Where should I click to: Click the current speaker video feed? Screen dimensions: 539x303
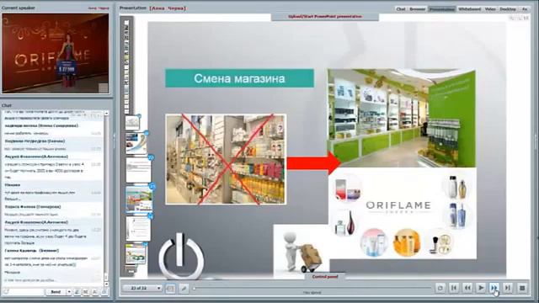[56, 53]
